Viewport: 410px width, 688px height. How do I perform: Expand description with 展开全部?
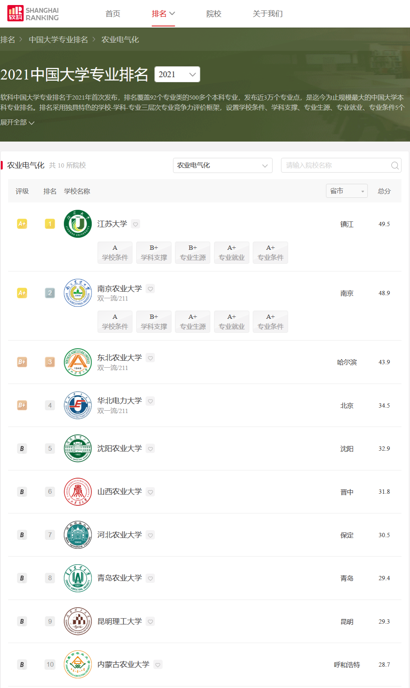(17, 123)
